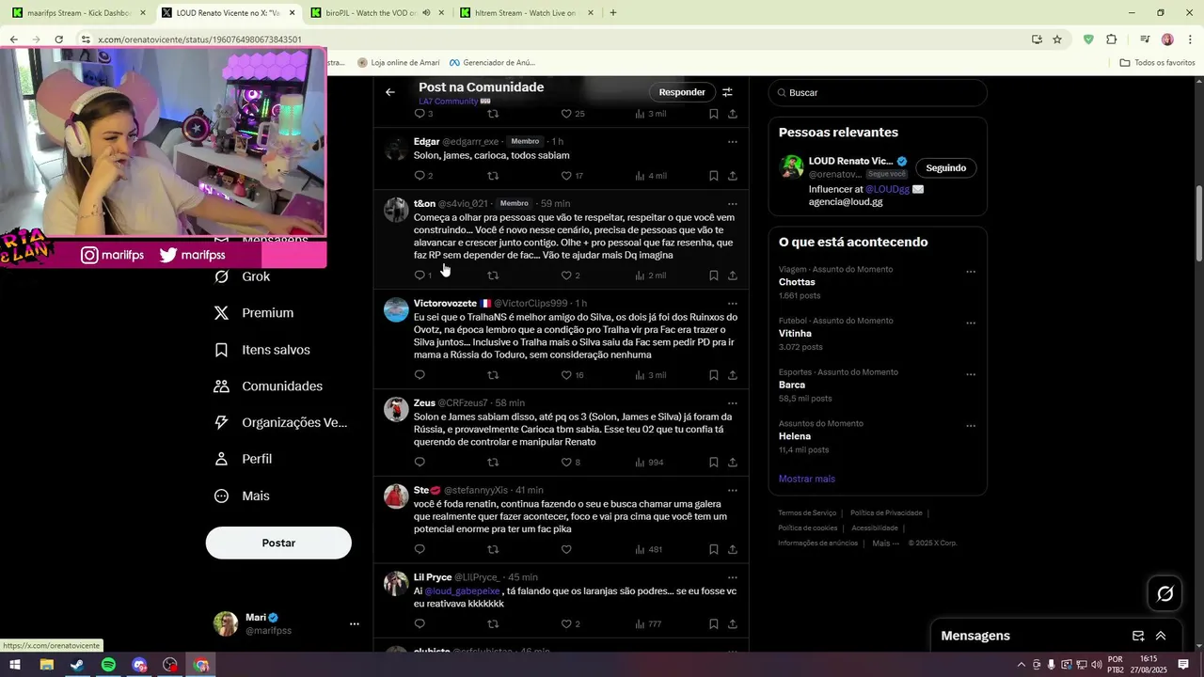The width and height of the screenshot is (1204, 677).
Task: Expand the Mensagens drawer
Action: 1161,636
